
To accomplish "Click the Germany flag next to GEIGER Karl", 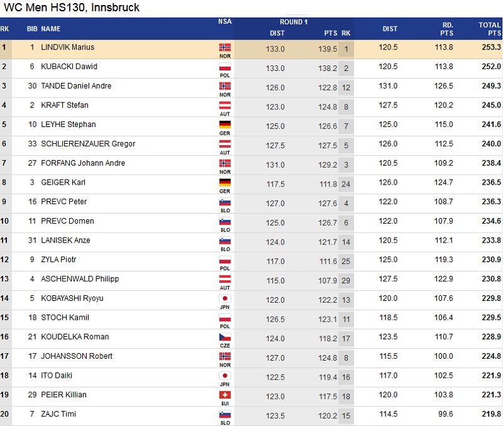I will 224,182.
